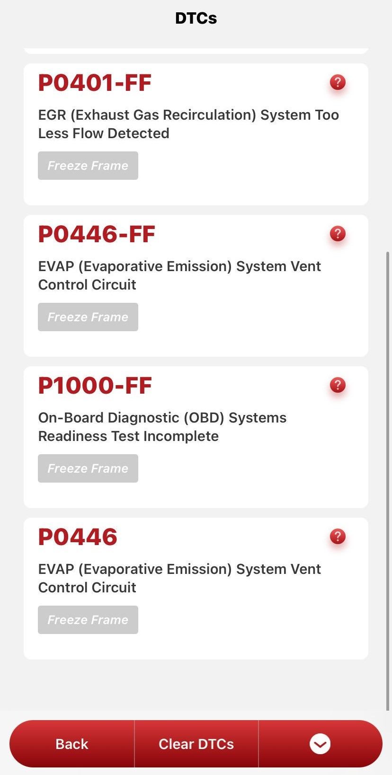Tap the DTCs page title
This screenshot has width=392, height=775.
[196, 18]
